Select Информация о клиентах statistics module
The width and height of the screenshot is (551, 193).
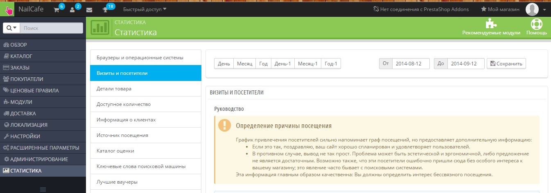(x=146, y=120)
